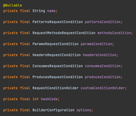Click the producesCondition field

coord(103,77)
